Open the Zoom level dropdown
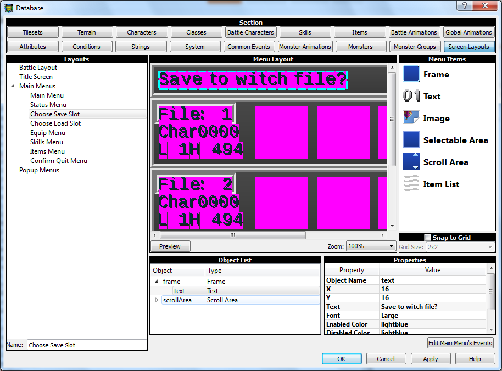502x371 pixels. pyautogui.click(x=389, y=245)
